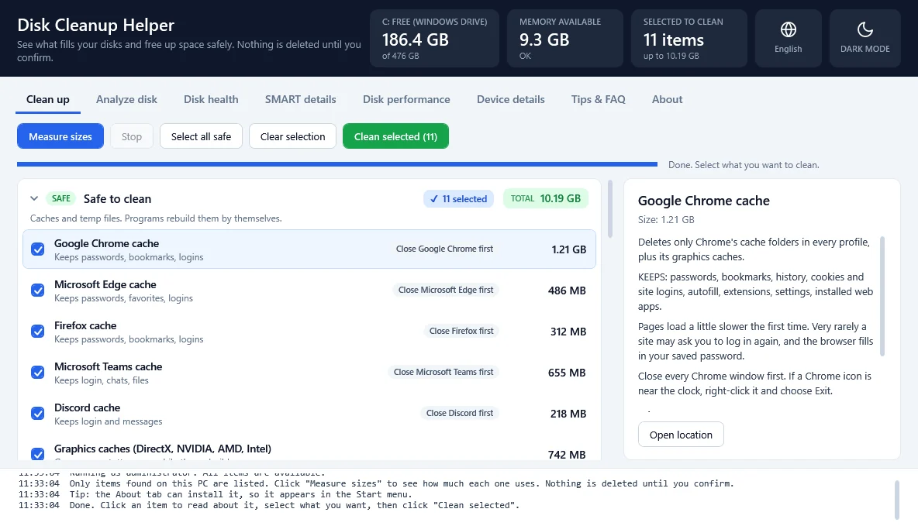
Task: Open the Clean up tab
Action: click(48, 99)
